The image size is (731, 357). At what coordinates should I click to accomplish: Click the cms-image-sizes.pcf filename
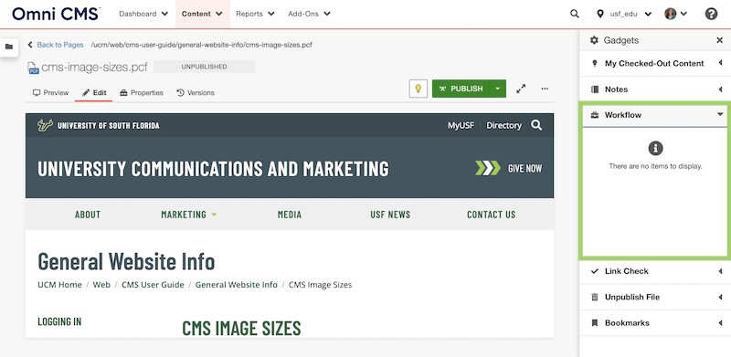pos(95,68)
